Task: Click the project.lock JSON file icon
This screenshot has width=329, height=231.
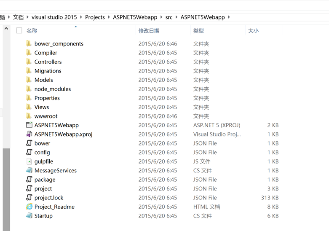Action: point(29,197)
